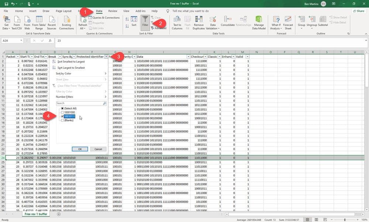Switch to Page Layout view icon
369x222 pixels.
point(316,220)
